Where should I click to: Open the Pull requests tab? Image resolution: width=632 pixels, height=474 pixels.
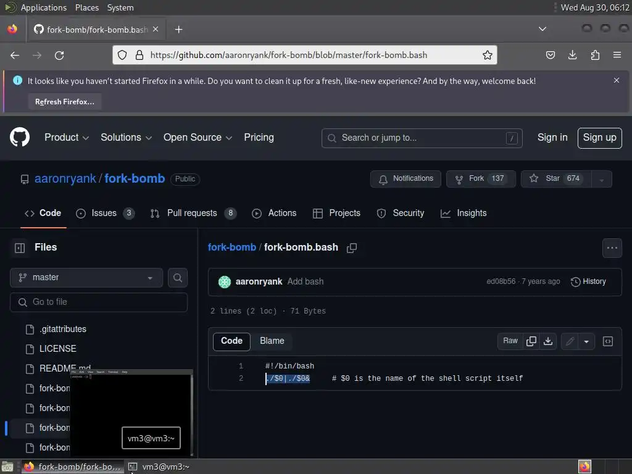(x=193, y=213)
